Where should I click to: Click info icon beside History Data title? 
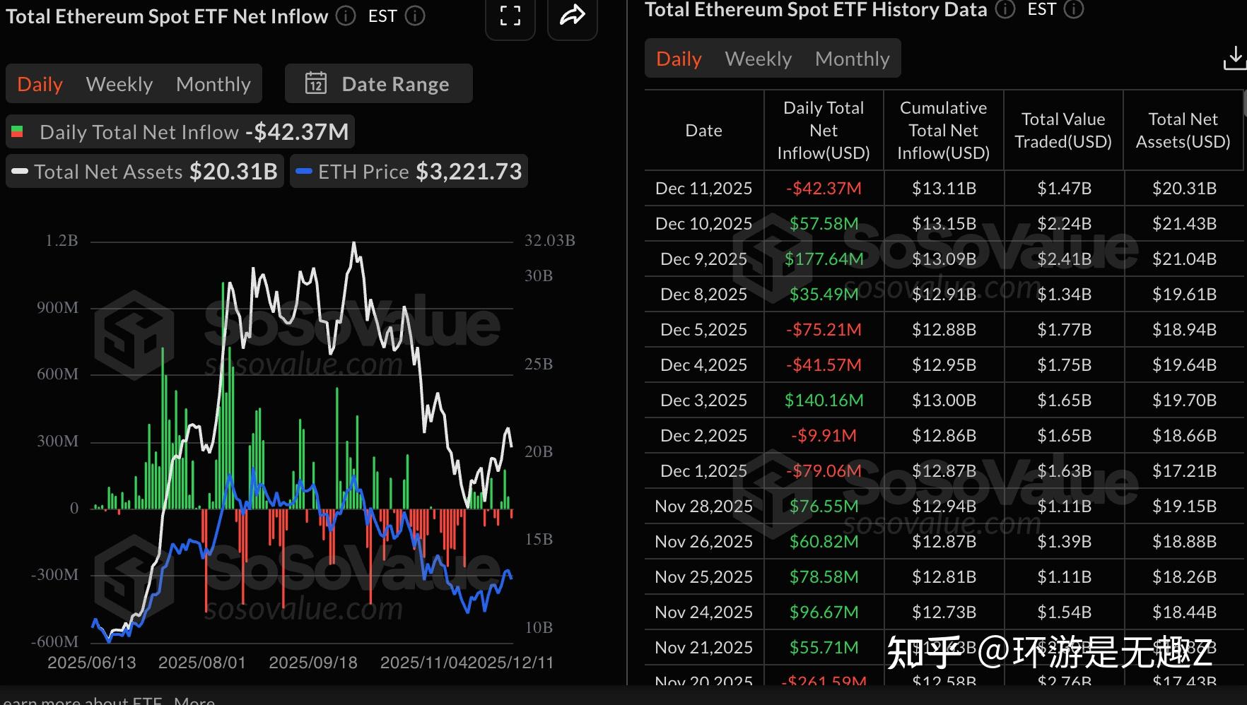coord(1005,9)
